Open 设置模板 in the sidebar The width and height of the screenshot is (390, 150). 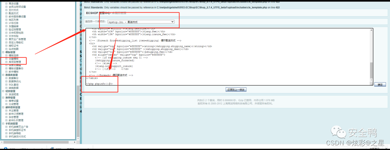[13, 59]
